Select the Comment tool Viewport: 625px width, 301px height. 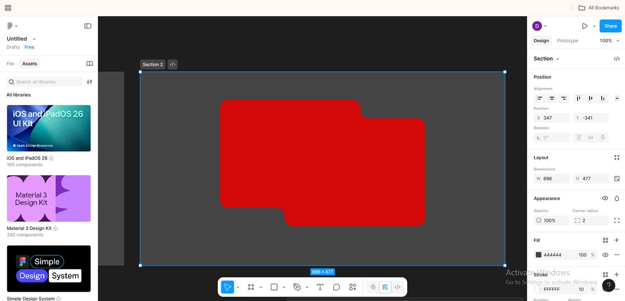336,287
